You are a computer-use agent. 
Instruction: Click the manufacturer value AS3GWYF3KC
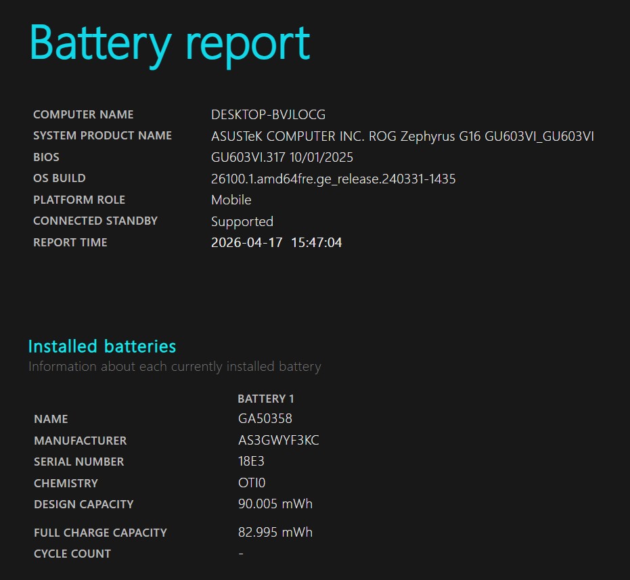(278, 441)
